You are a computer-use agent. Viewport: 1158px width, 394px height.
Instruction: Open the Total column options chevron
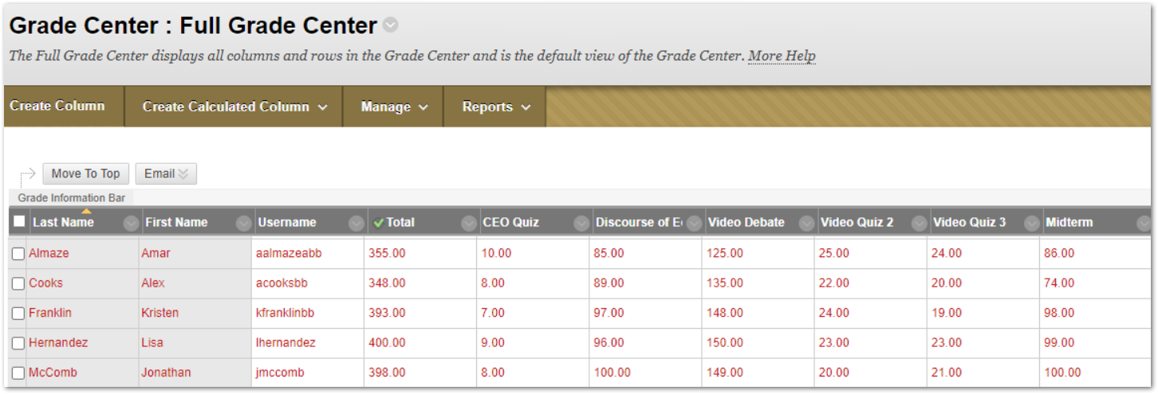pos(469,224)
